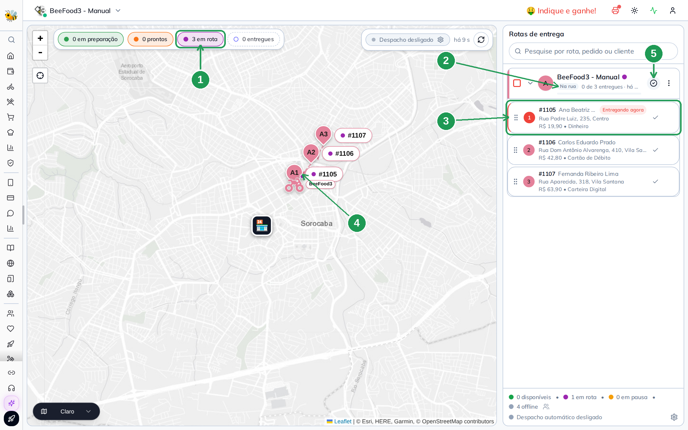
Task: Open the headset support icon in sidebar
Action: [11, 388]
